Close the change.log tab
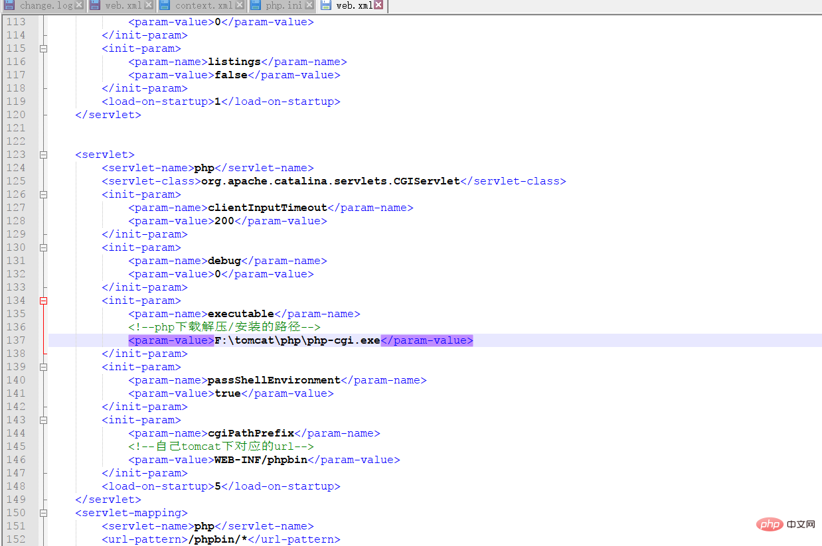The image size is (822, 546). pyautogui.click(x=79, y=5)
